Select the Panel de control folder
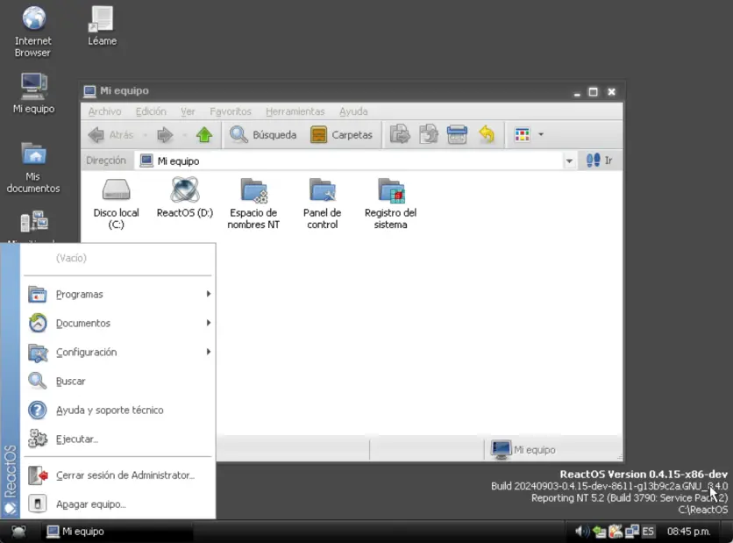This screenshot has height=543, width=733. pos(322,204)
